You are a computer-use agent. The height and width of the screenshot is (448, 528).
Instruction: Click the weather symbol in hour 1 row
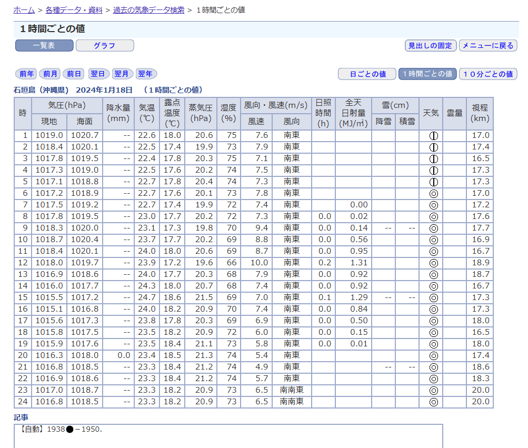[433, 135]
